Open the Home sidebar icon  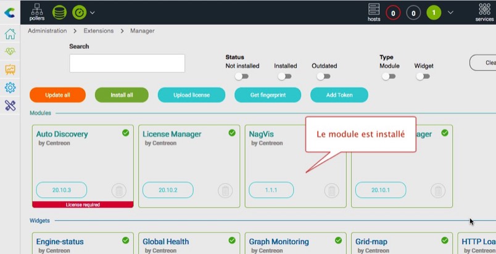pos(10,34)
